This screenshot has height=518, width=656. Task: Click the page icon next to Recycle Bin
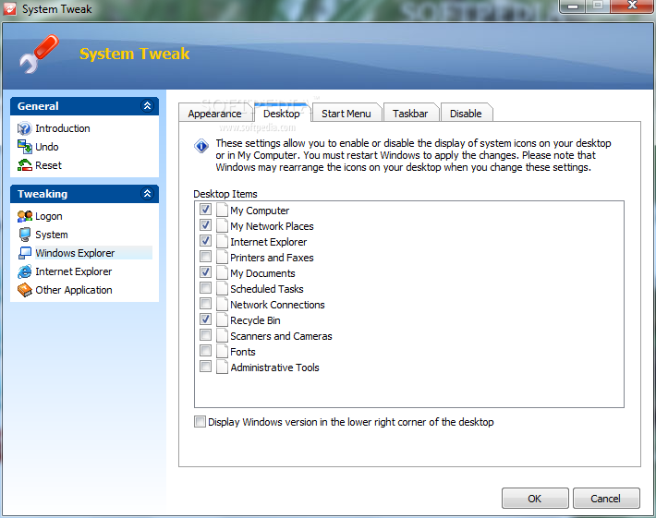(222, 319)
